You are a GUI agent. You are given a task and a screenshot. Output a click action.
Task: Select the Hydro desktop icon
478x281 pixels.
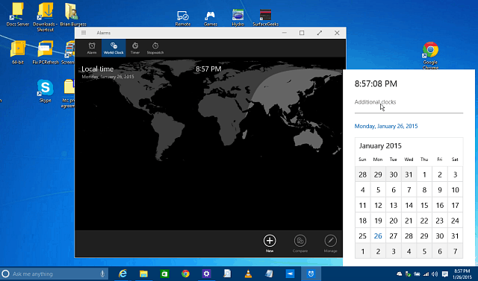tap(238, 18)
